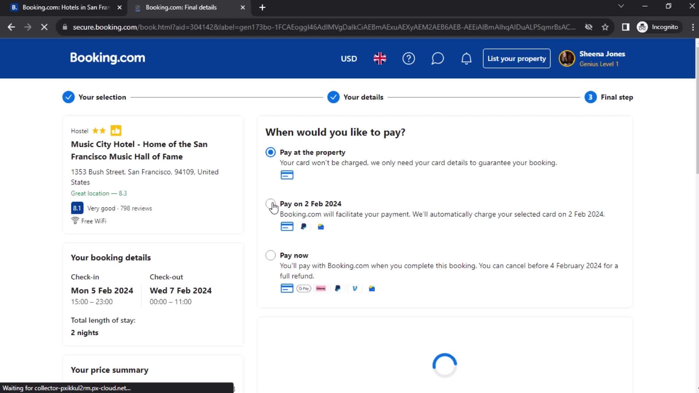Switch to the Hotels in San Francisco tab
Screen dimensions: 699x393
[x=66, y=7]
